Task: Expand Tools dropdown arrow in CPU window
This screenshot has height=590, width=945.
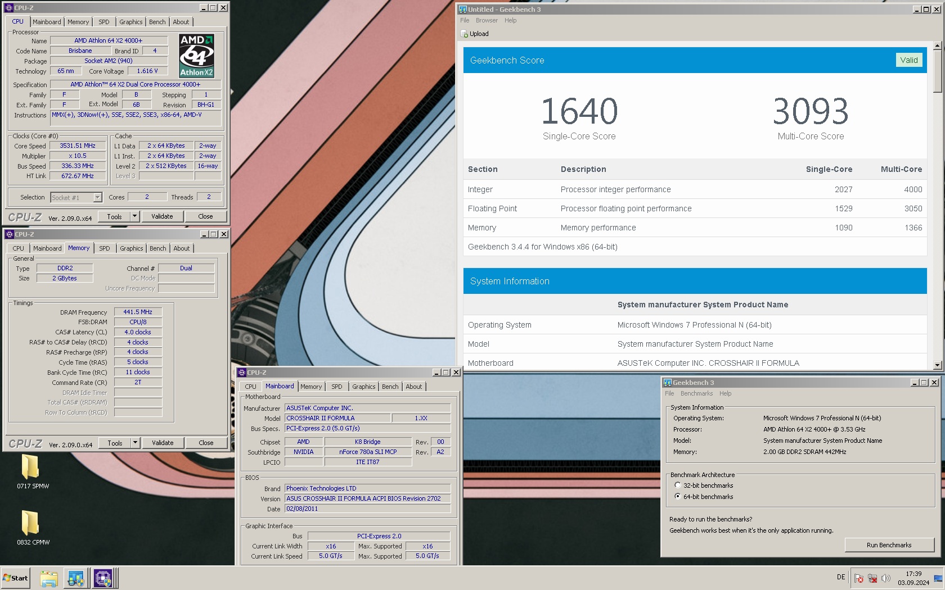Action: click(x=134, y=216)
